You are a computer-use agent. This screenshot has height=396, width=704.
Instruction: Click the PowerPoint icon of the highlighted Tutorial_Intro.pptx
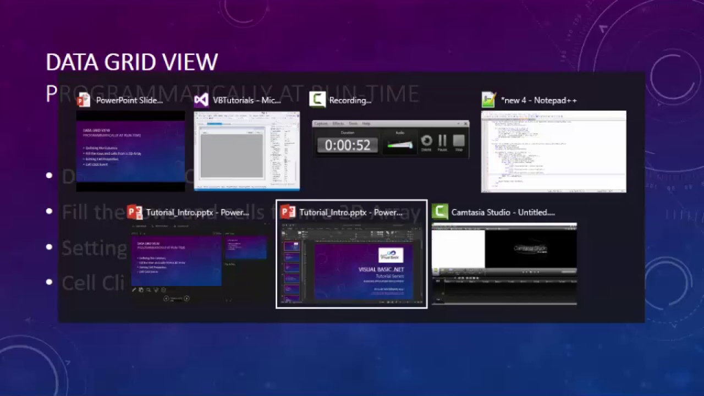pos(288,212)
